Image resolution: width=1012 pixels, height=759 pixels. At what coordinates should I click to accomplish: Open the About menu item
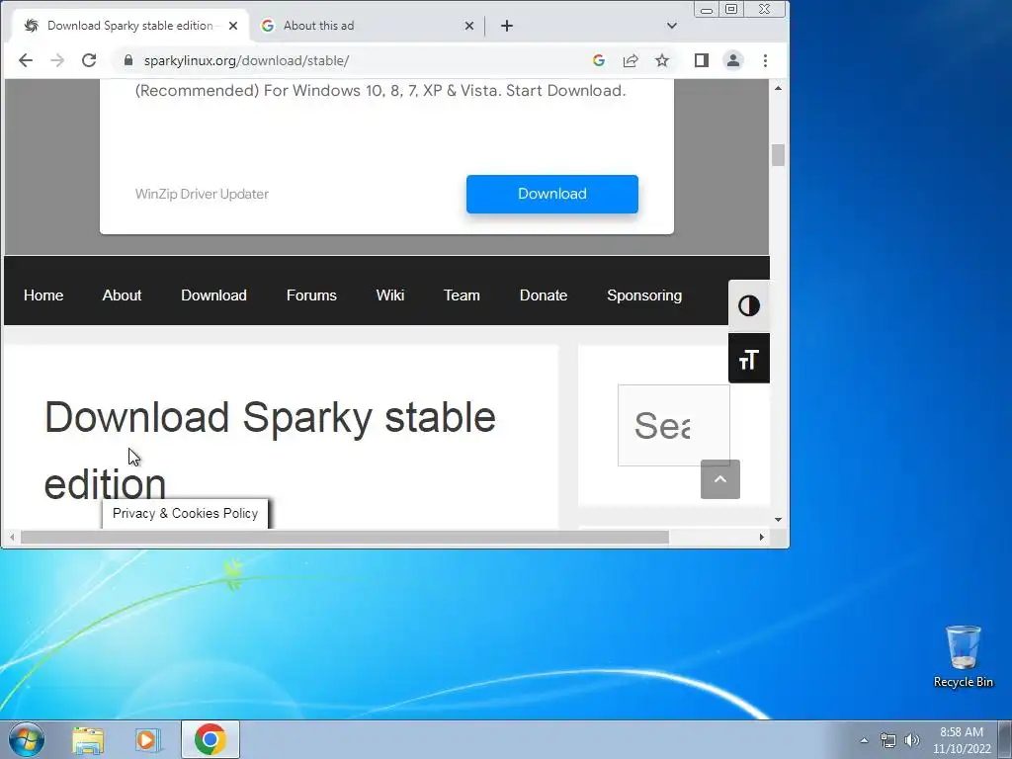click(122, 295)
